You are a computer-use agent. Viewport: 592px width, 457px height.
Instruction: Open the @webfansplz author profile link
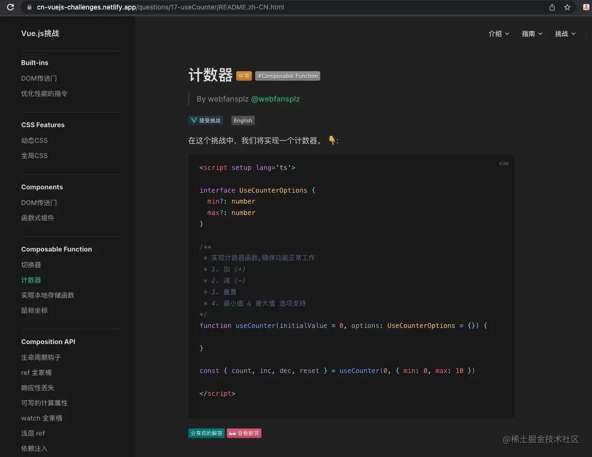point(275,99)
